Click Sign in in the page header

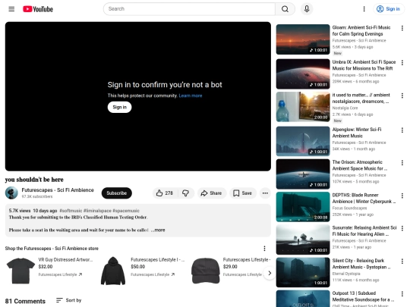[x=388, y=9]
